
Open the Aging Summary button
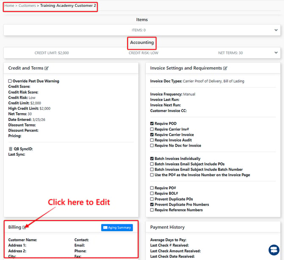pyautogui.click(x=117, y=228)
